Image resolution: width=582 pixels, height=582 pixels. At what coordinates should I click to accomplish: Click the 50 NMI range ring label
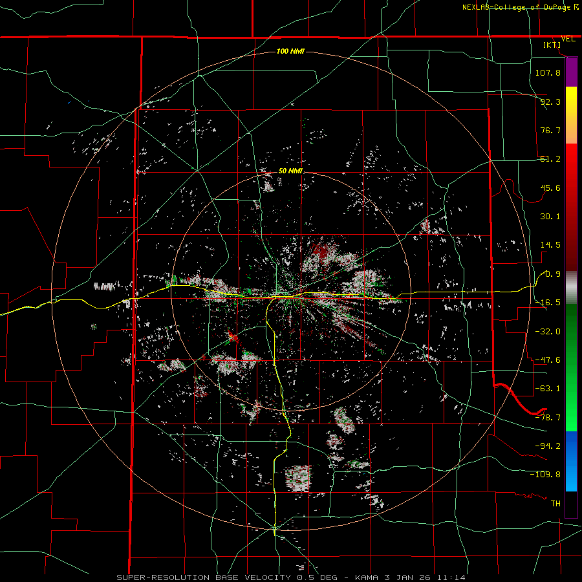290,171
